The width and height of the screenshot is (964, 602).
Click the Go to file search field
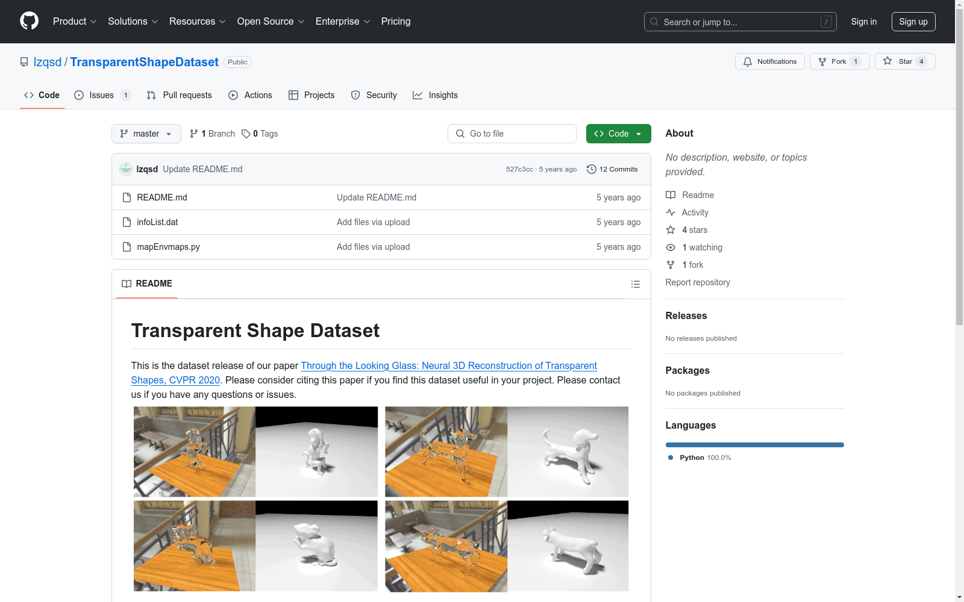pos(512,133)
